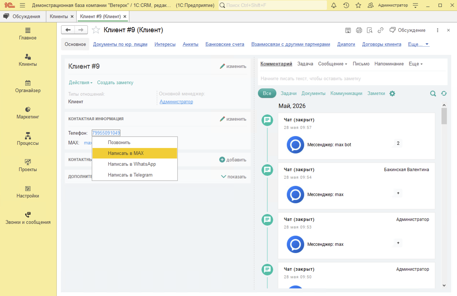The width and height of the screenshot is (457, 296).
Task: Open the 1C main hamburger menu
Action: [22, 5]
